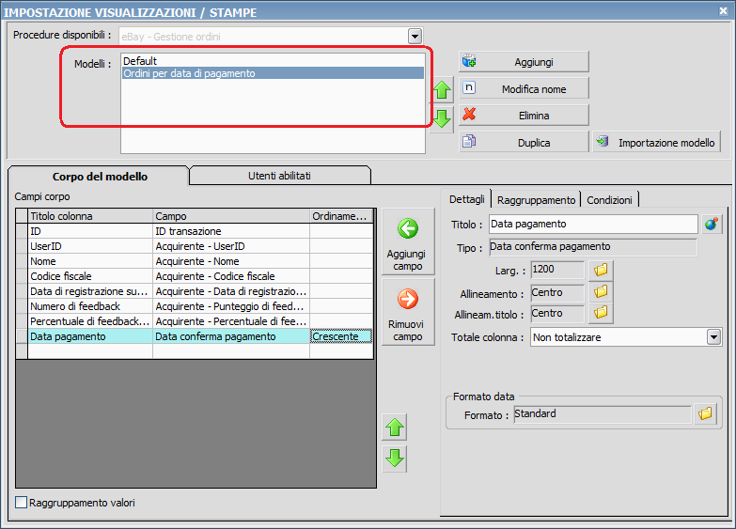Click the Tipo field Data conferma pagamento
This screenshot has height=529, width=736.
593,247
